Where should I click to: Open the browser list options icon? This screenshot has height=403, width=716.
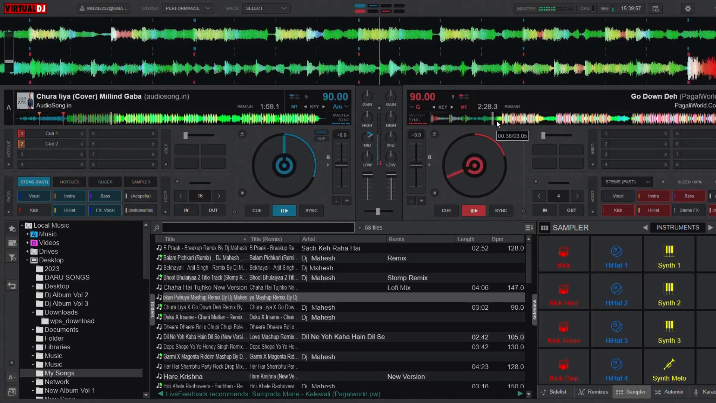(529, 228)
